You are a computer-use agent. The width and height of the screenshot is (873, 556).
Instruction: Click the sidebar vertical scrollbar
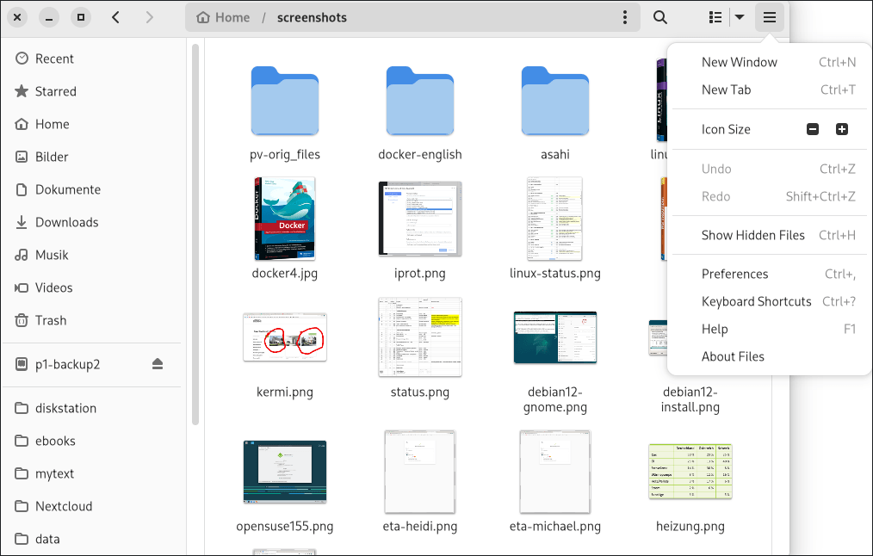pos(195,234)
